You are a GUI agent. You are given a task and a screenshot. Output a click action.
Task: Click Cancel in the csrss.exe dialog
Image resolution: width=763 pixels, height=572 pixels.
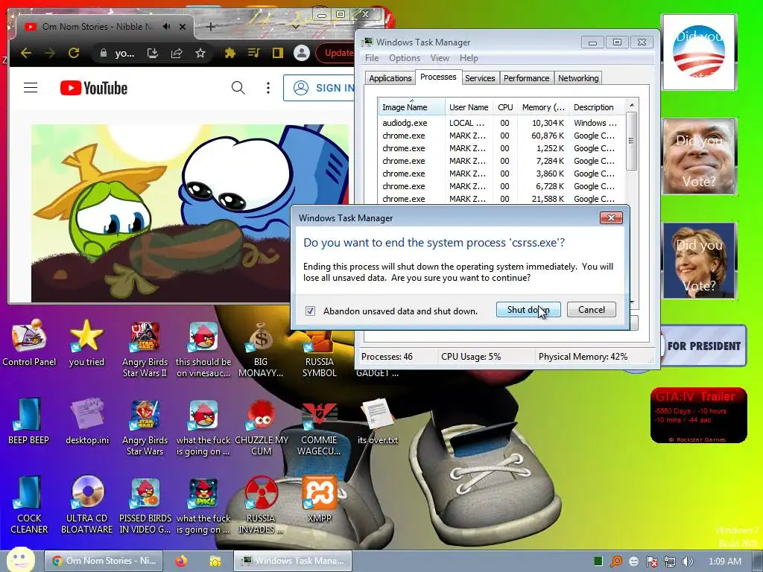tap(591, 310)
